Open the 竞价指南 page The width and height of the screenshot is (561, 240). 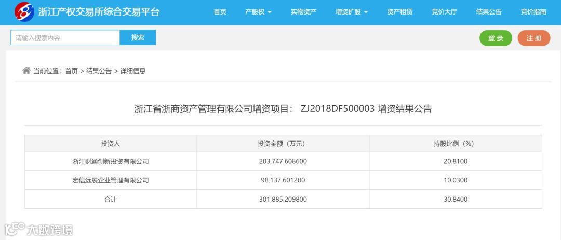tap(533, 12)
